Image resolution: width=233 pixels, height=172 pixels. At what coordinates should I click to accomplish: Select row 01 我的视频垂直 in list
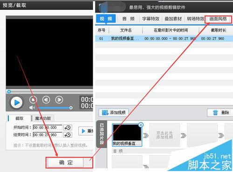pos(164,39)
